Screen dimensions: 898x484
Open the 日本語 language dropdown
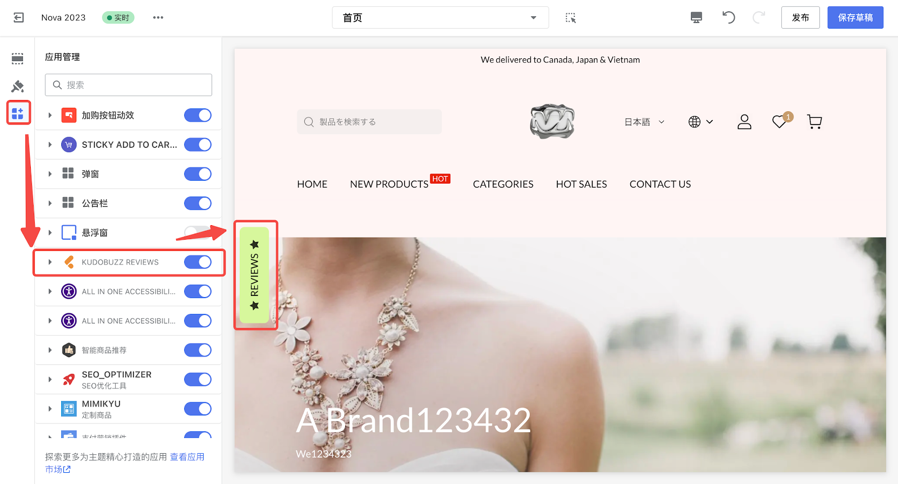tap(644, 122)
